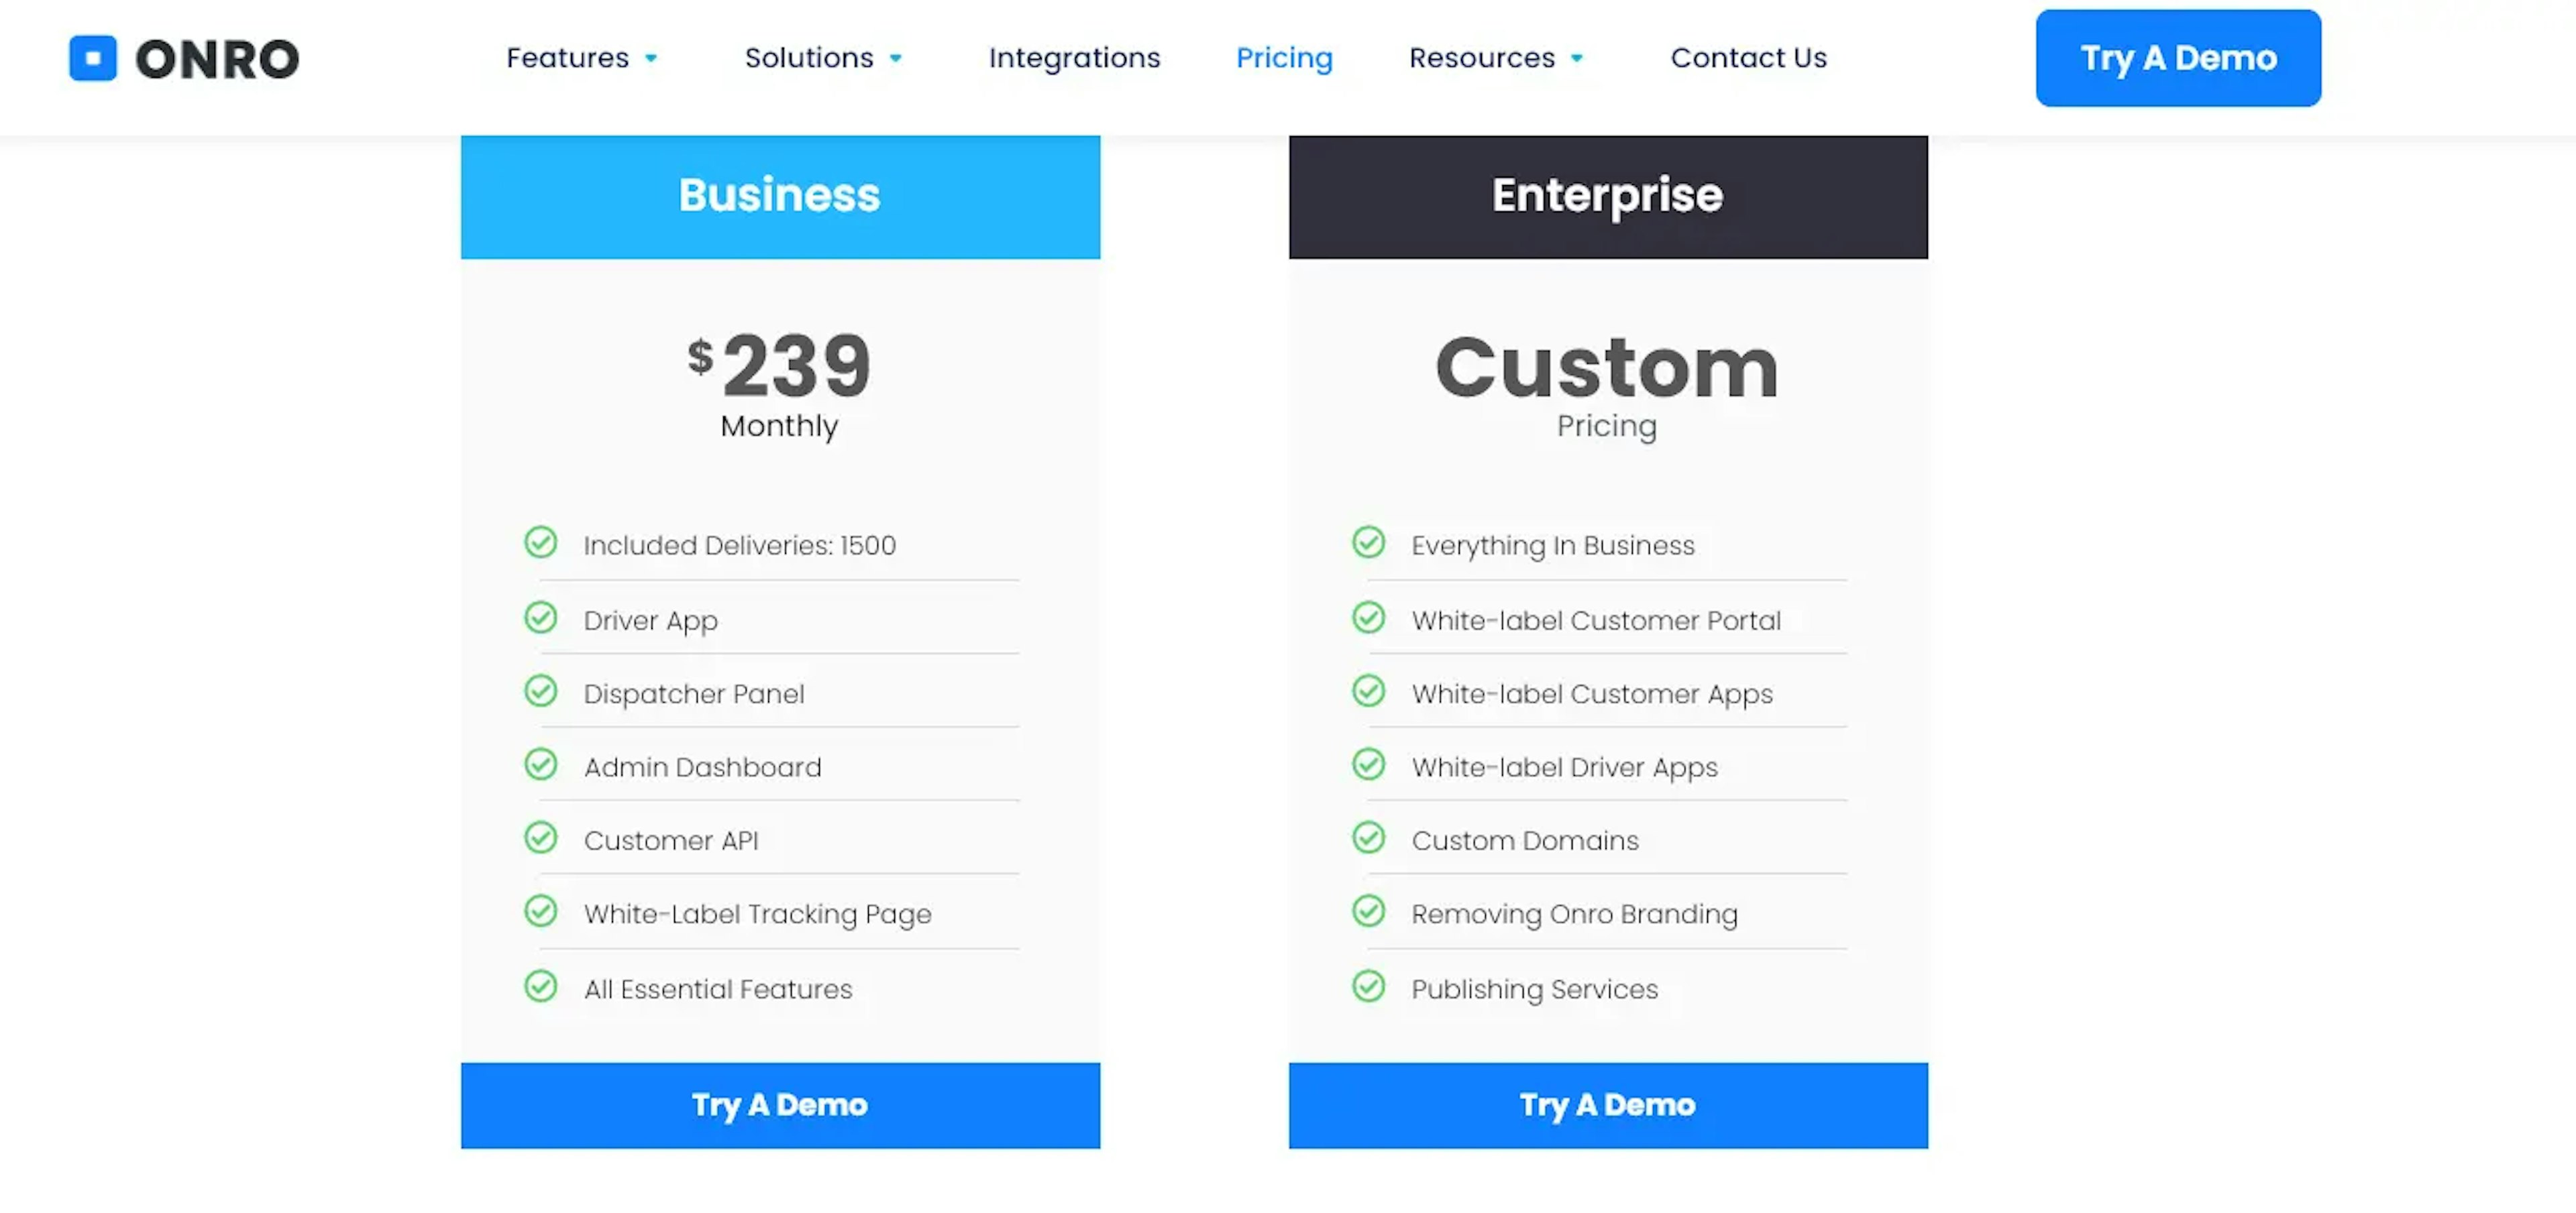Toggle the checkmark for White-label Driver Apps
The height and width of the screenshot is (1213, 2576).
[x=1367, y=765]
